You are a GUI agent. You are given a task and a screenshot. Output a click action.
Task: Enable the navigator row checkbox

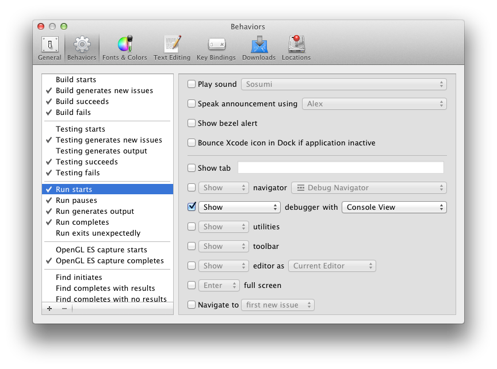click(x=192, y=188)
